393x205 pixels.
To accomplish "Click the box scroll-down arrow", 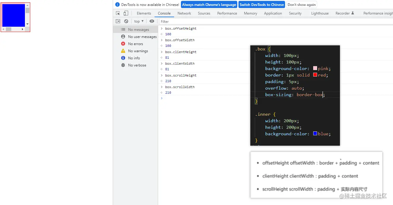I will coord(27,24).
